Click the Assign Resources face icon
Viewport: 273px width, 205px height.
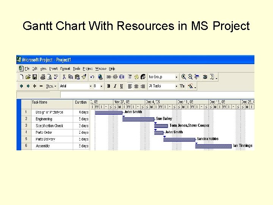click(143, 77)
